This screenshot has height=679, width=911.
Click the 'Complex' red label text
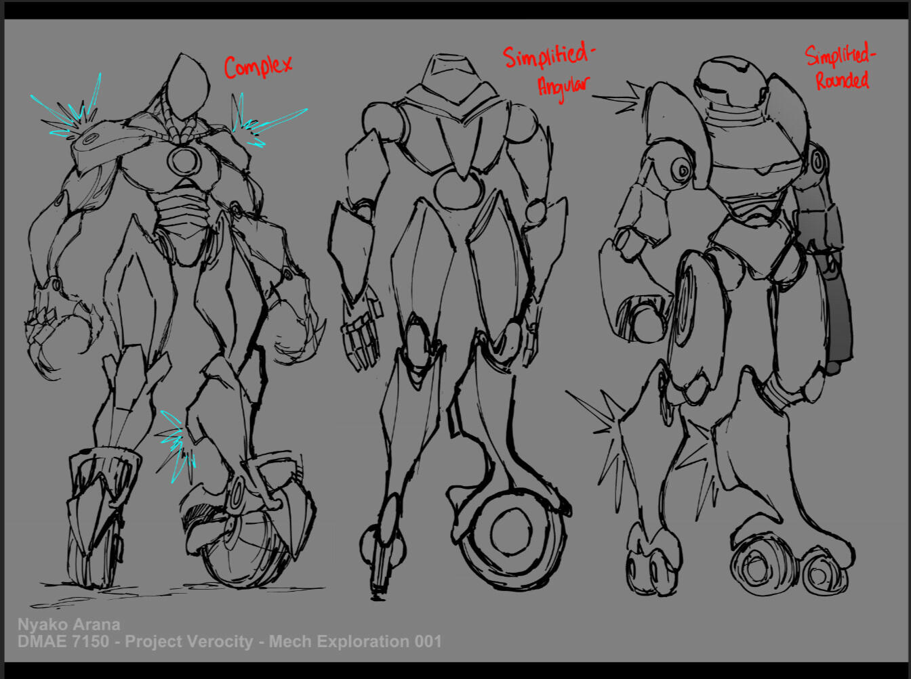pyautogui.click(x=258, y=66)
